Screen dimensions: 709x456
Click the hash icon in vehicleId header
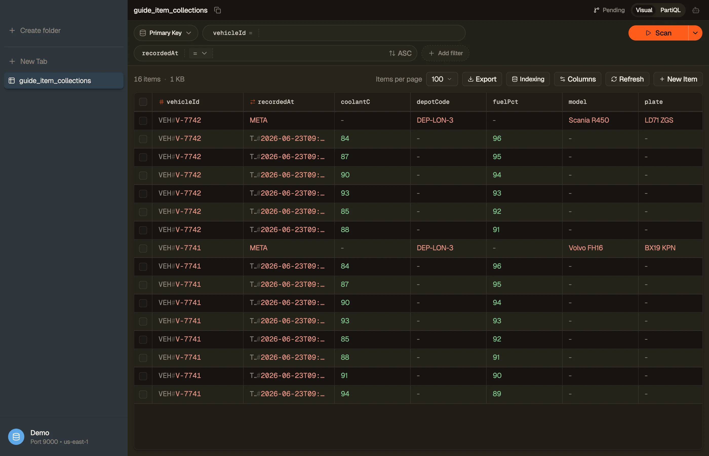pos(161,102)
